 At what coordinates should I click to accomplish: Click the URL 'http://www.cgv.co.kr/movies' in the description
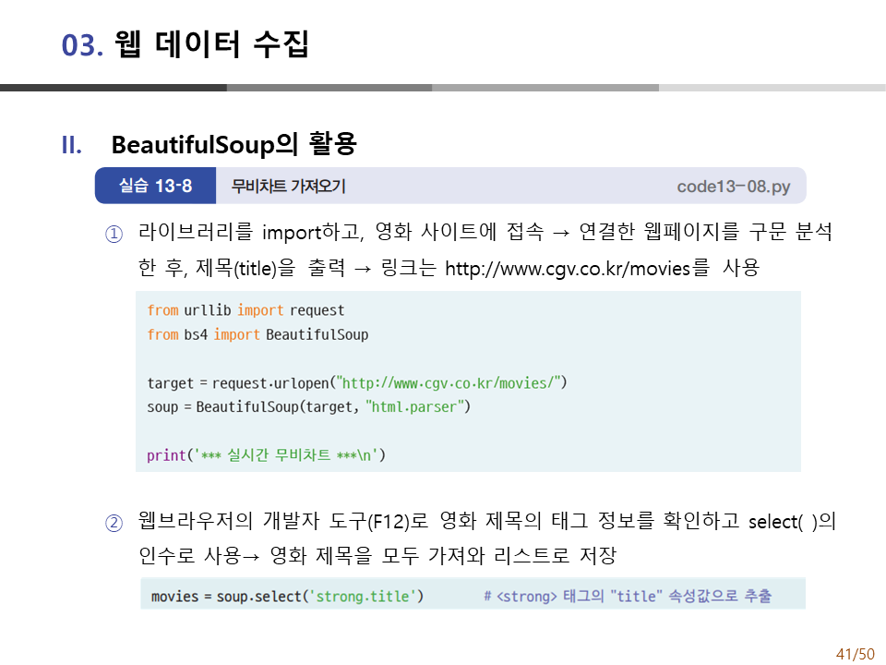point(568,268)
